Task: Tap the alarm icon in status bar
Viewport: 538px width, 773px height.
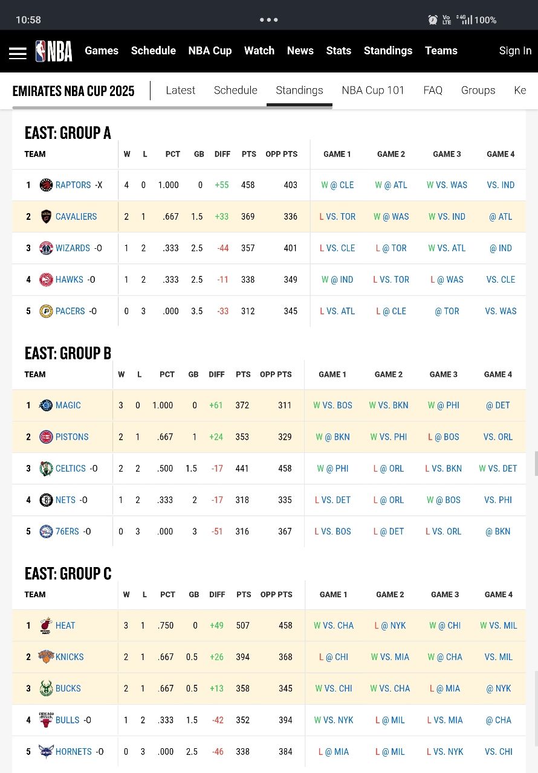Action: click(433, 20)
